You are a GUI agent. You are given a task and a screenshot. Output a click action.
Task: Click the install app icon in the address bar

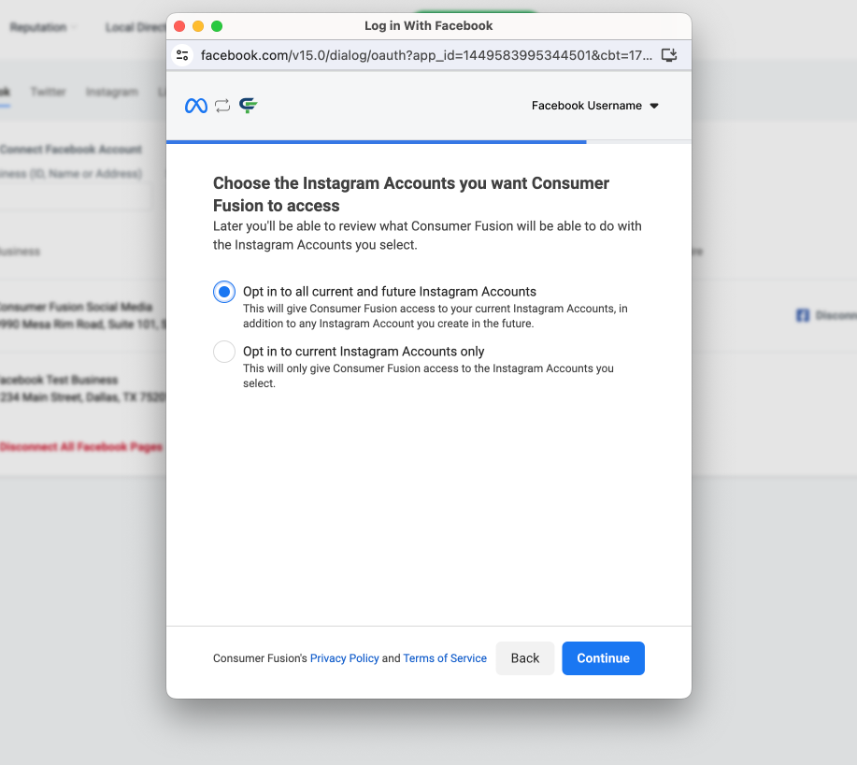tap(669, 55)
